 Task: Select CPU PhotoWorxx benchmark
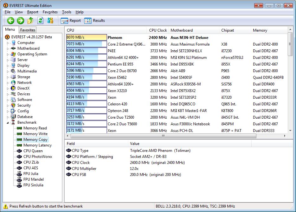coord(38,157)
